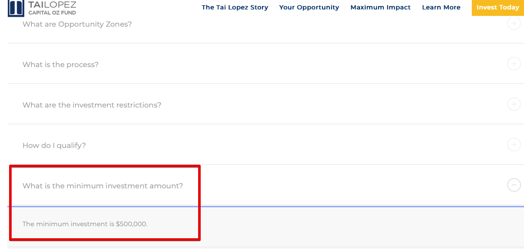
Task: Open the Learn More menu link
Action: click(x=441, y=7)
